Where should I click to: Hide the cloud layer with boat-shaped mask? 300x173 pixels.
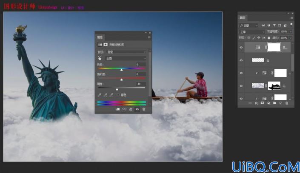(x=241, y=86)
